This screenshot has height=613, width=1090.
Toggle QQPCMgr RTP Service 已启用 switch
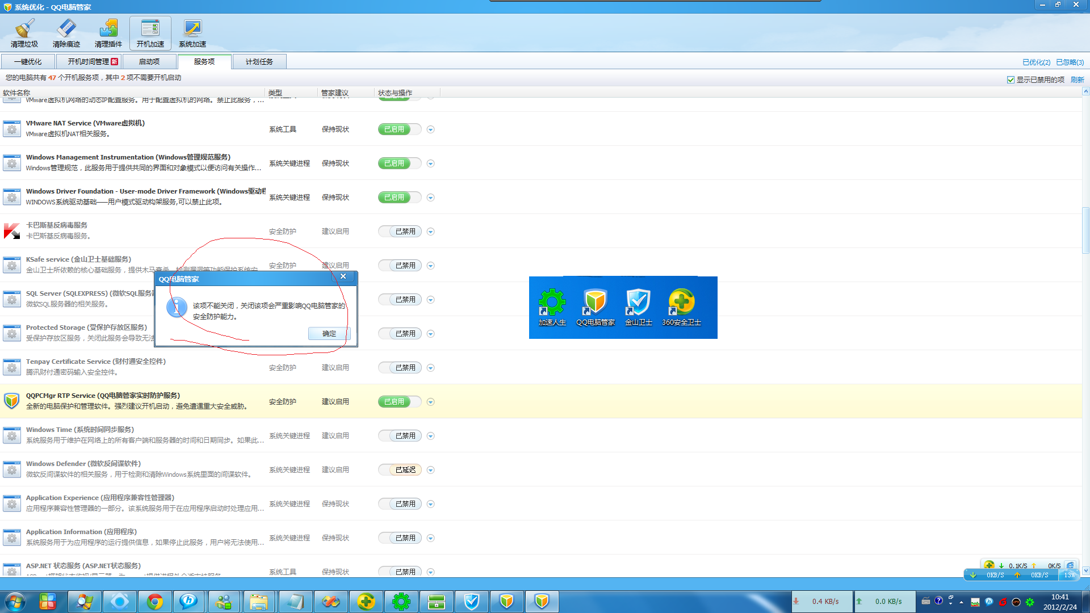400,402
